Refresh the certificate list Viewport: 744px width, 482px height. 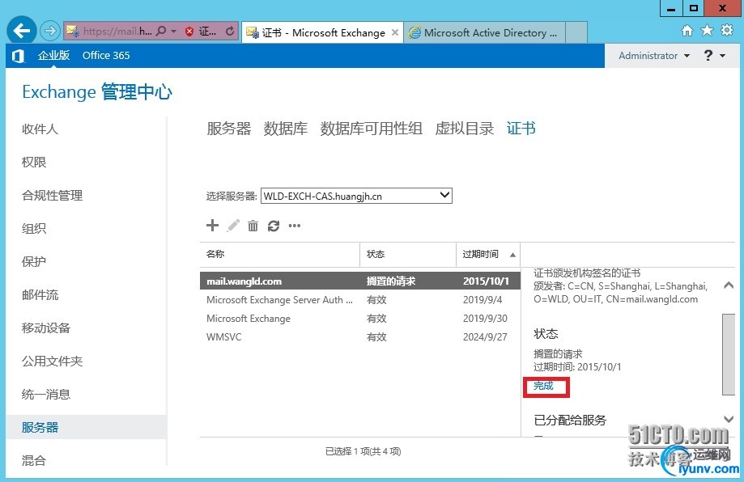274,226
